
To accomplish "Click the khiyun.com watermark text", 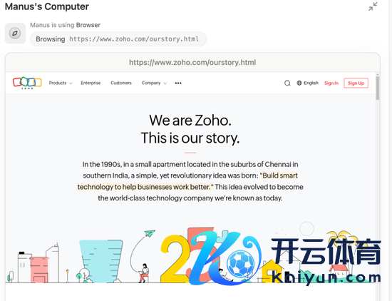I will [326, 277].
